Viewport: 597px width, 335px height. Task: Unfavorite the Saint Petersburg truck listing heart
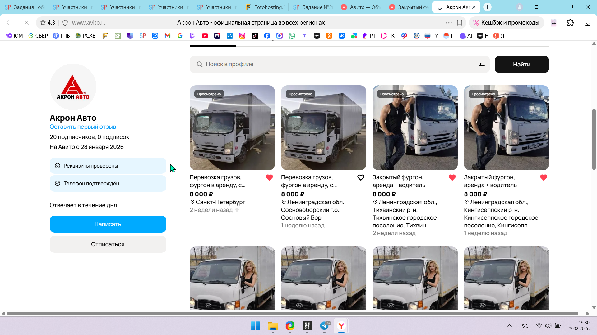coord(269,177)
